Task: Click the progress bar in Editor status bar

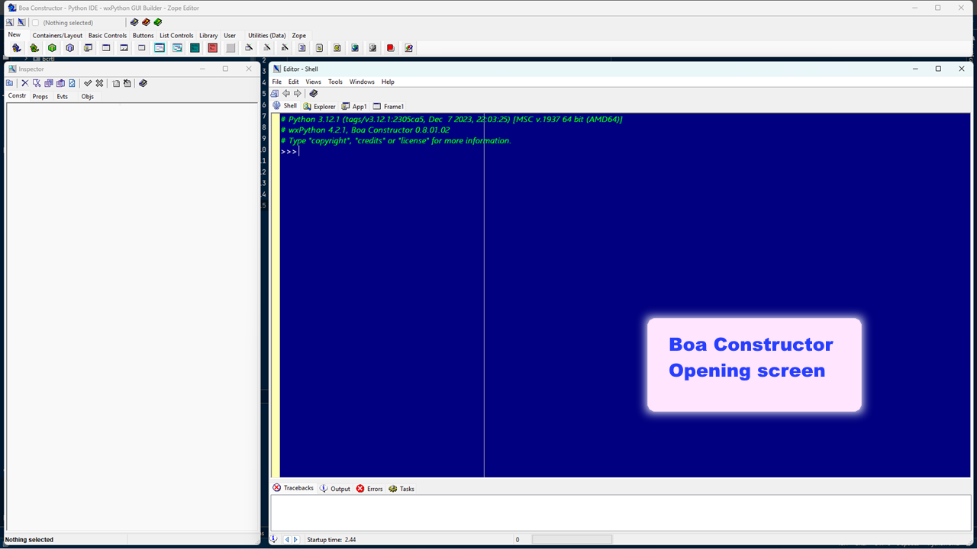Action: (572, 540)
